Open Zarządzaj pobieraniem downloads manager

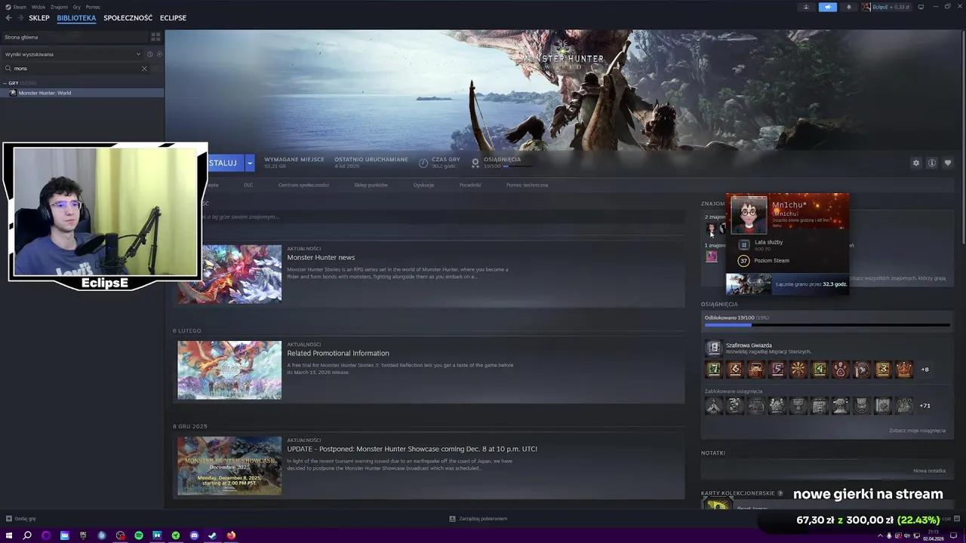[478, 519]
